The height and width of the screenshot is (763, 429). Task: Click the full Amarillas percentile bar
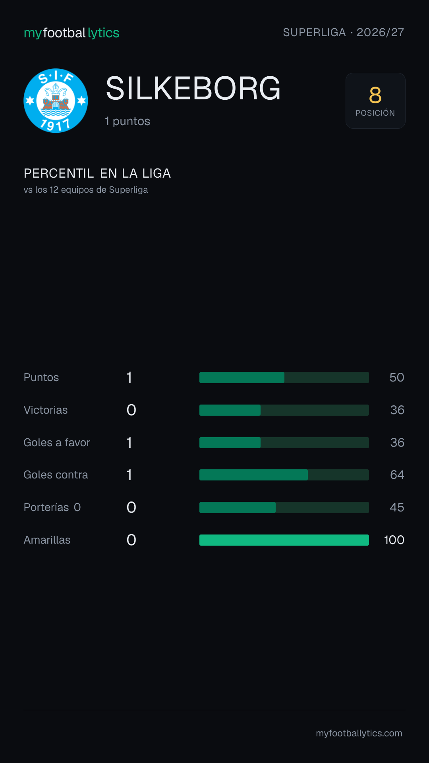284,540
